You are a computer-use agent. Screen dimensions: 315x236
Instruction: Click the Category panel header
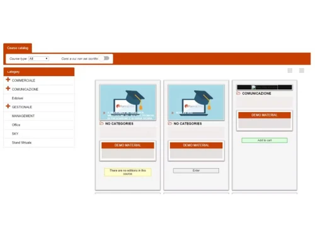point(39,72)
